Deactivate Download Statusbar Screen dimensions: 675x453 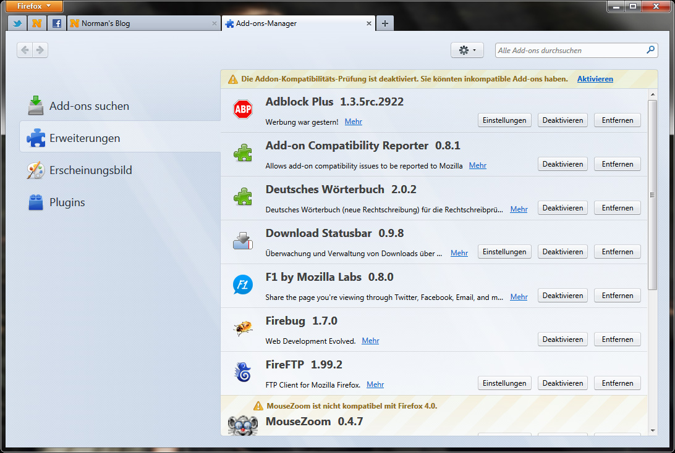tap(562, 252)
